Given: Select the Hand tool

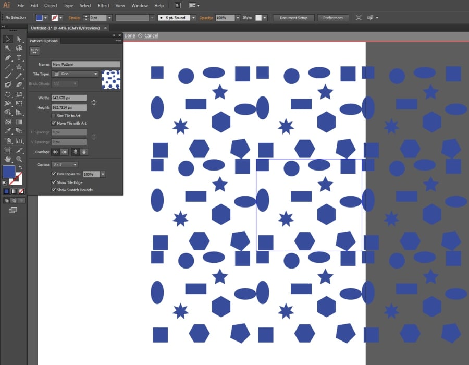Looking at the screenshot, I should [7, 159].
